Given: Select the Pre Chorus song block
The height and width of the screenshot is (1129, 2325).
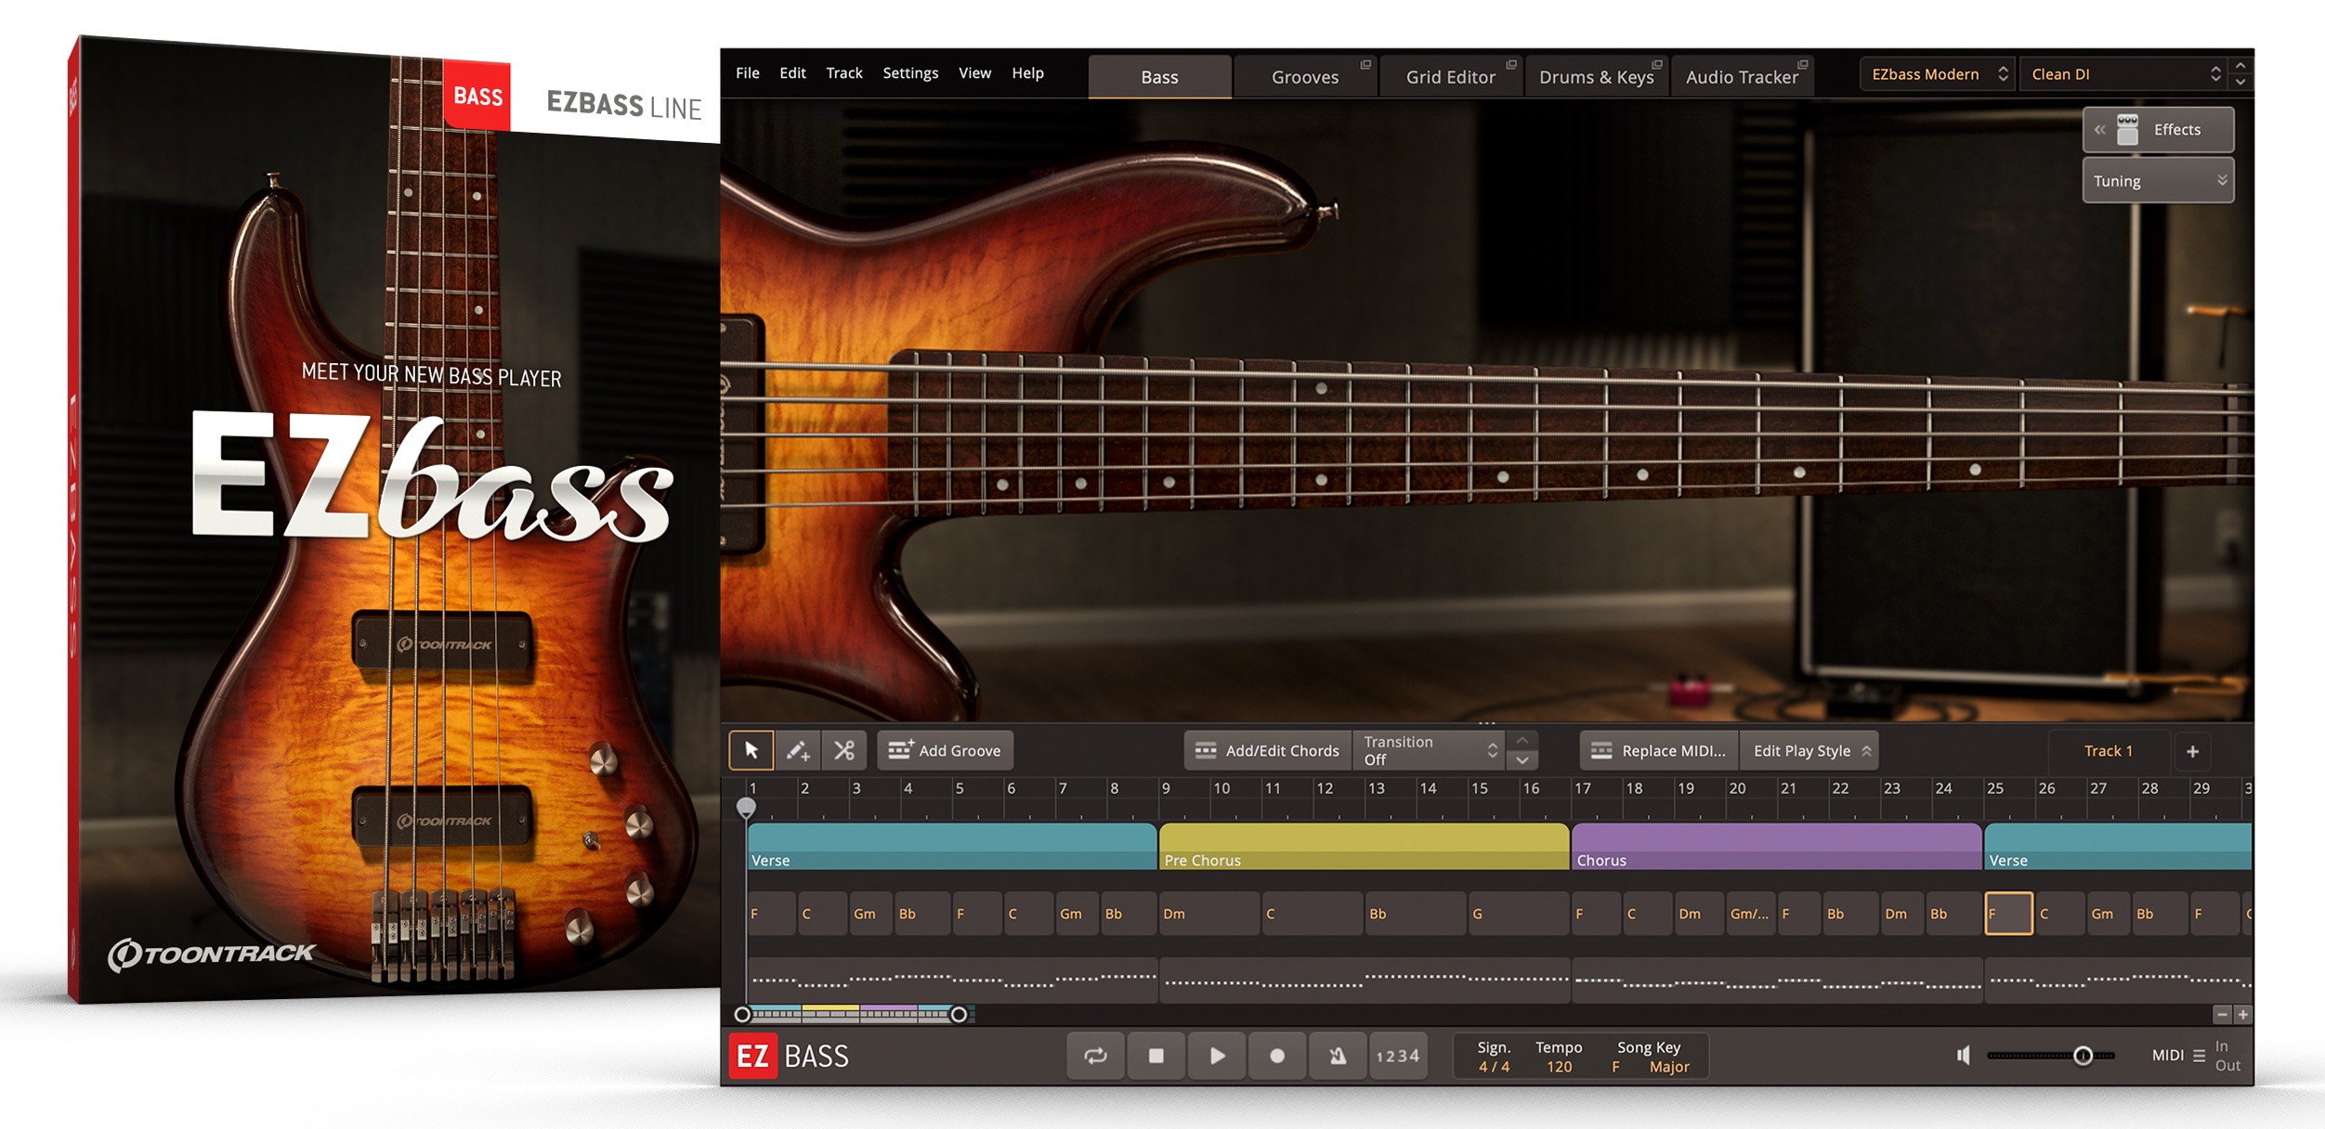Looking at the screenshot, I should tap(1364, 847).
